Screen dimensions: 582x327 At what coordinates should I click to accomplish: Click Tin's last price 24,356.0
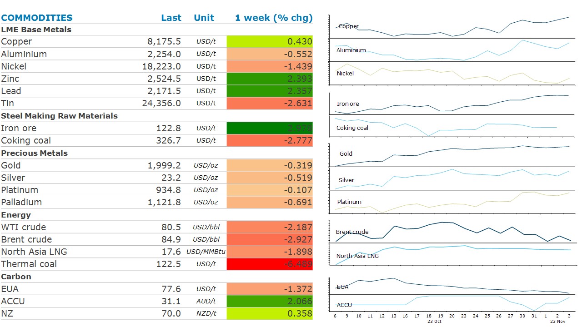pos(161,103)
